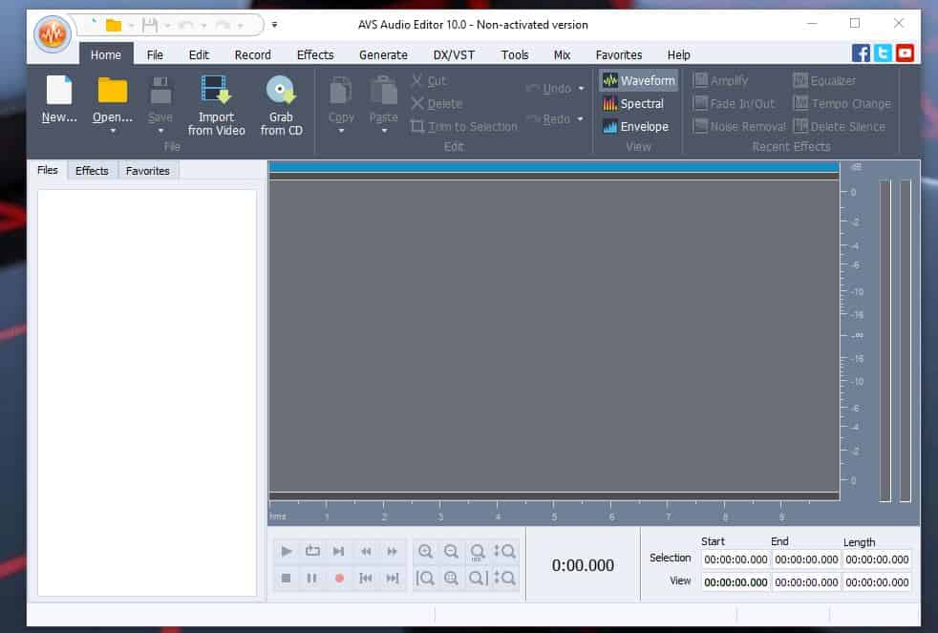Screen dimensions: 938x633
Task: Switch to Spectral view
Action: [633, 103]
